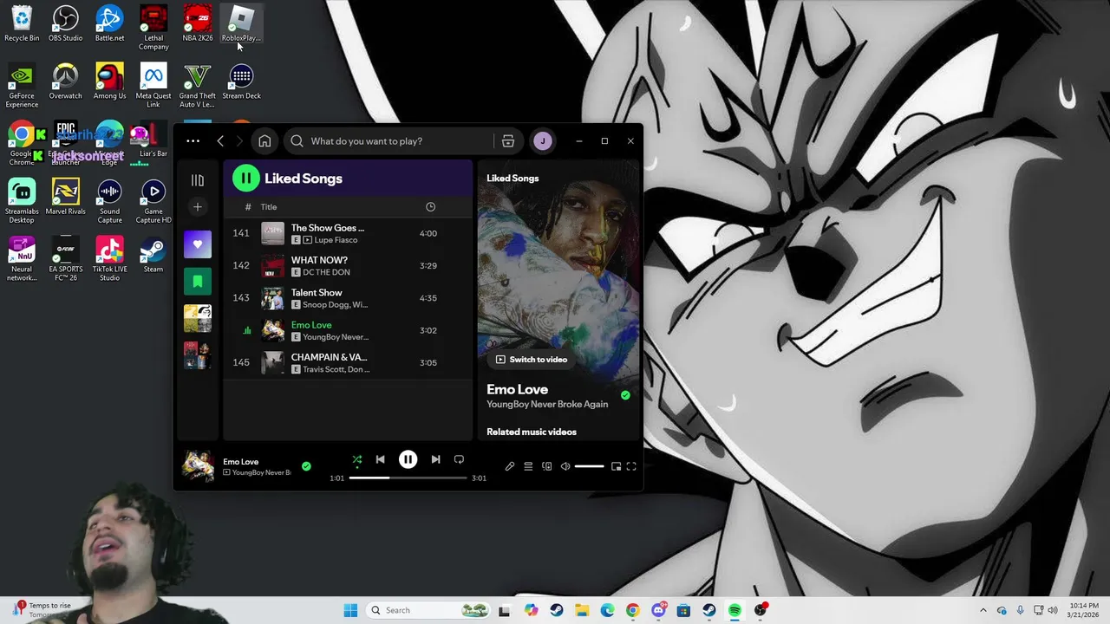Open Connect to a device icon
The height and width of the screenshot is (624, 1110).
pyautogui.click(x=547, y=466)
